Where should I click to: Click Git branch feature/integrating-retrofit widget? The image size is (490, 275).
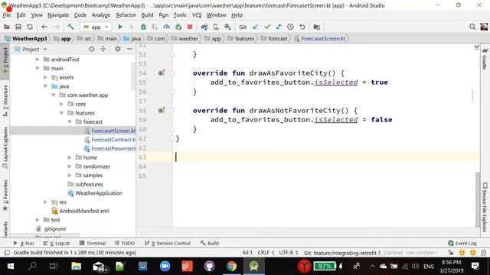(x=342, y=253)
